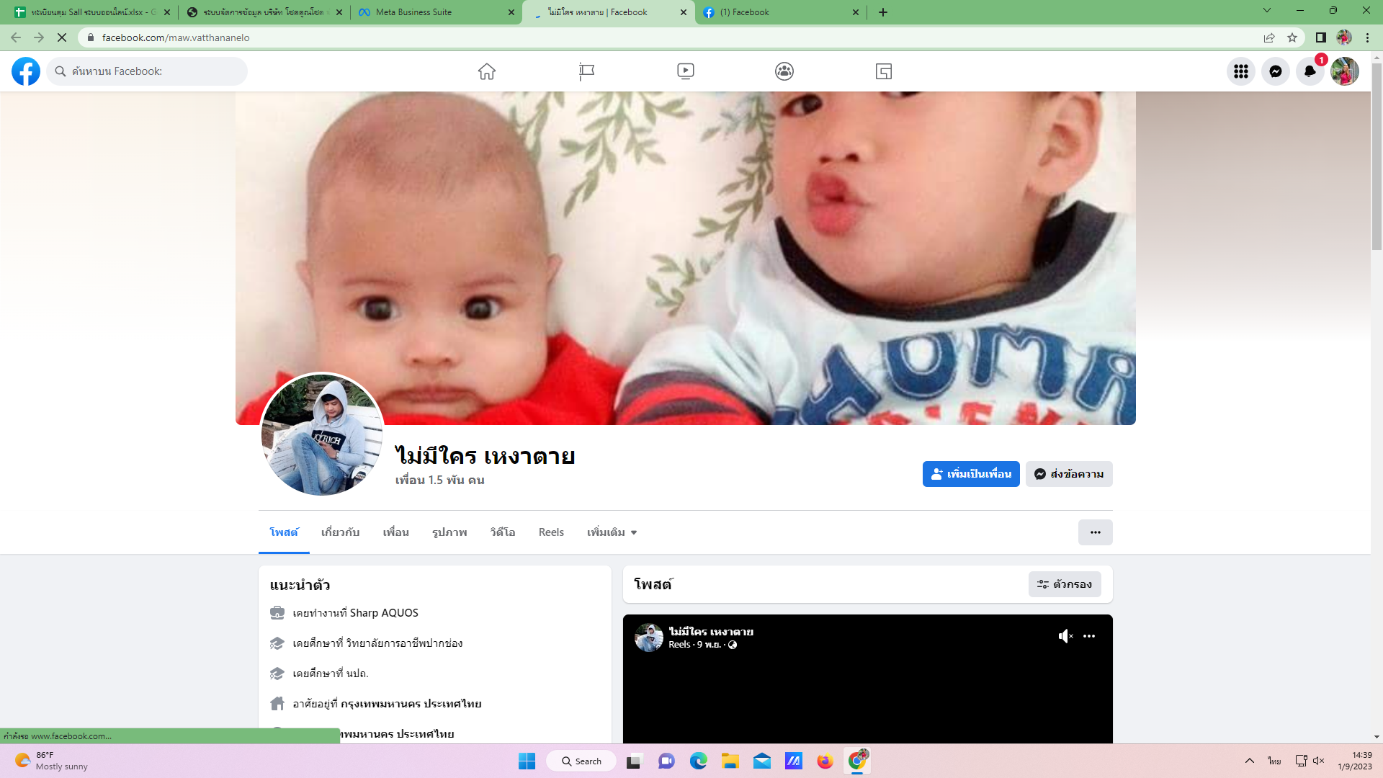Viewport: 1383px width, 778px height.
Task: Unmute the Reels video sound
Action: tap(1065, 636)
